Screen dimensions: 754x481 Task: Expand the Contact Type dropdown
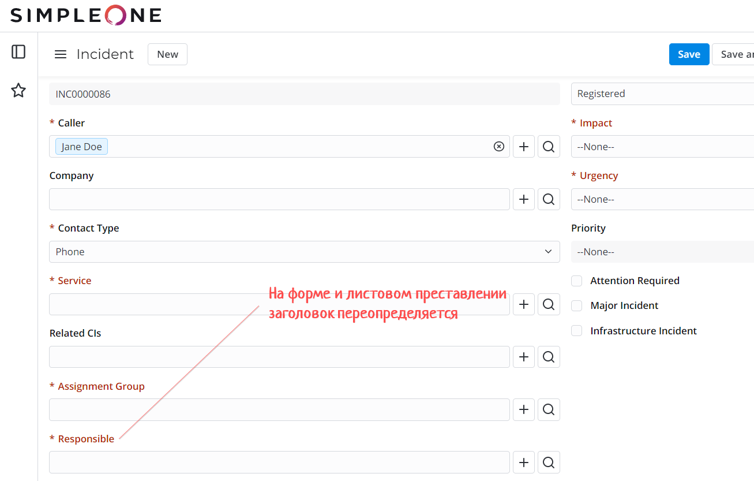(304, 252)
